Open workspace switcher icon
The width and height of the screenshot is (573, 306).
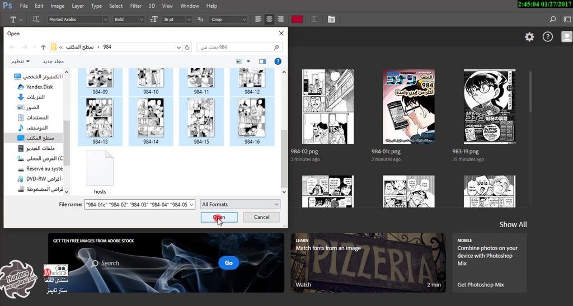(x=566, y=20)
